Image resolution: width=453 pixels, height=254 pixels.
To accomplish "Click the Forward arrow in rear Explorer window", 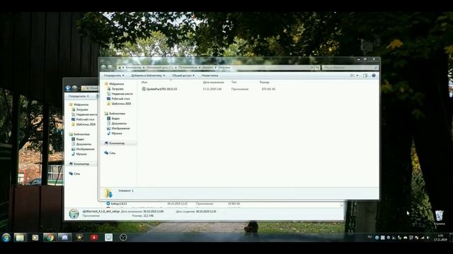I will (x=75, y=88).
